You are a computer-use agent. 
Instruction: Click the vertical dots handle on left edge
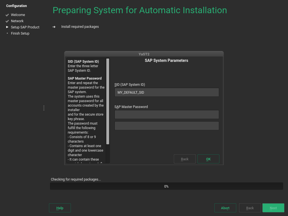(x=44, y=108)
